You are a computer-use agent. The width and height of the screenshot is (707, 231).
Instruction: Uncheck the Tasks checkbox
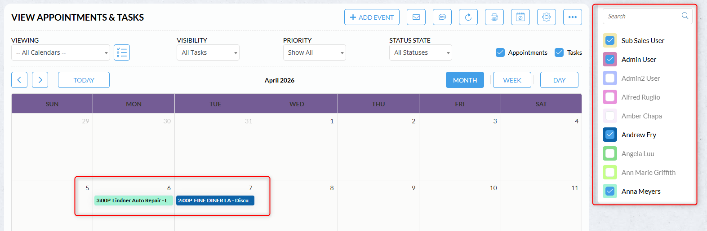pos(559,52)
